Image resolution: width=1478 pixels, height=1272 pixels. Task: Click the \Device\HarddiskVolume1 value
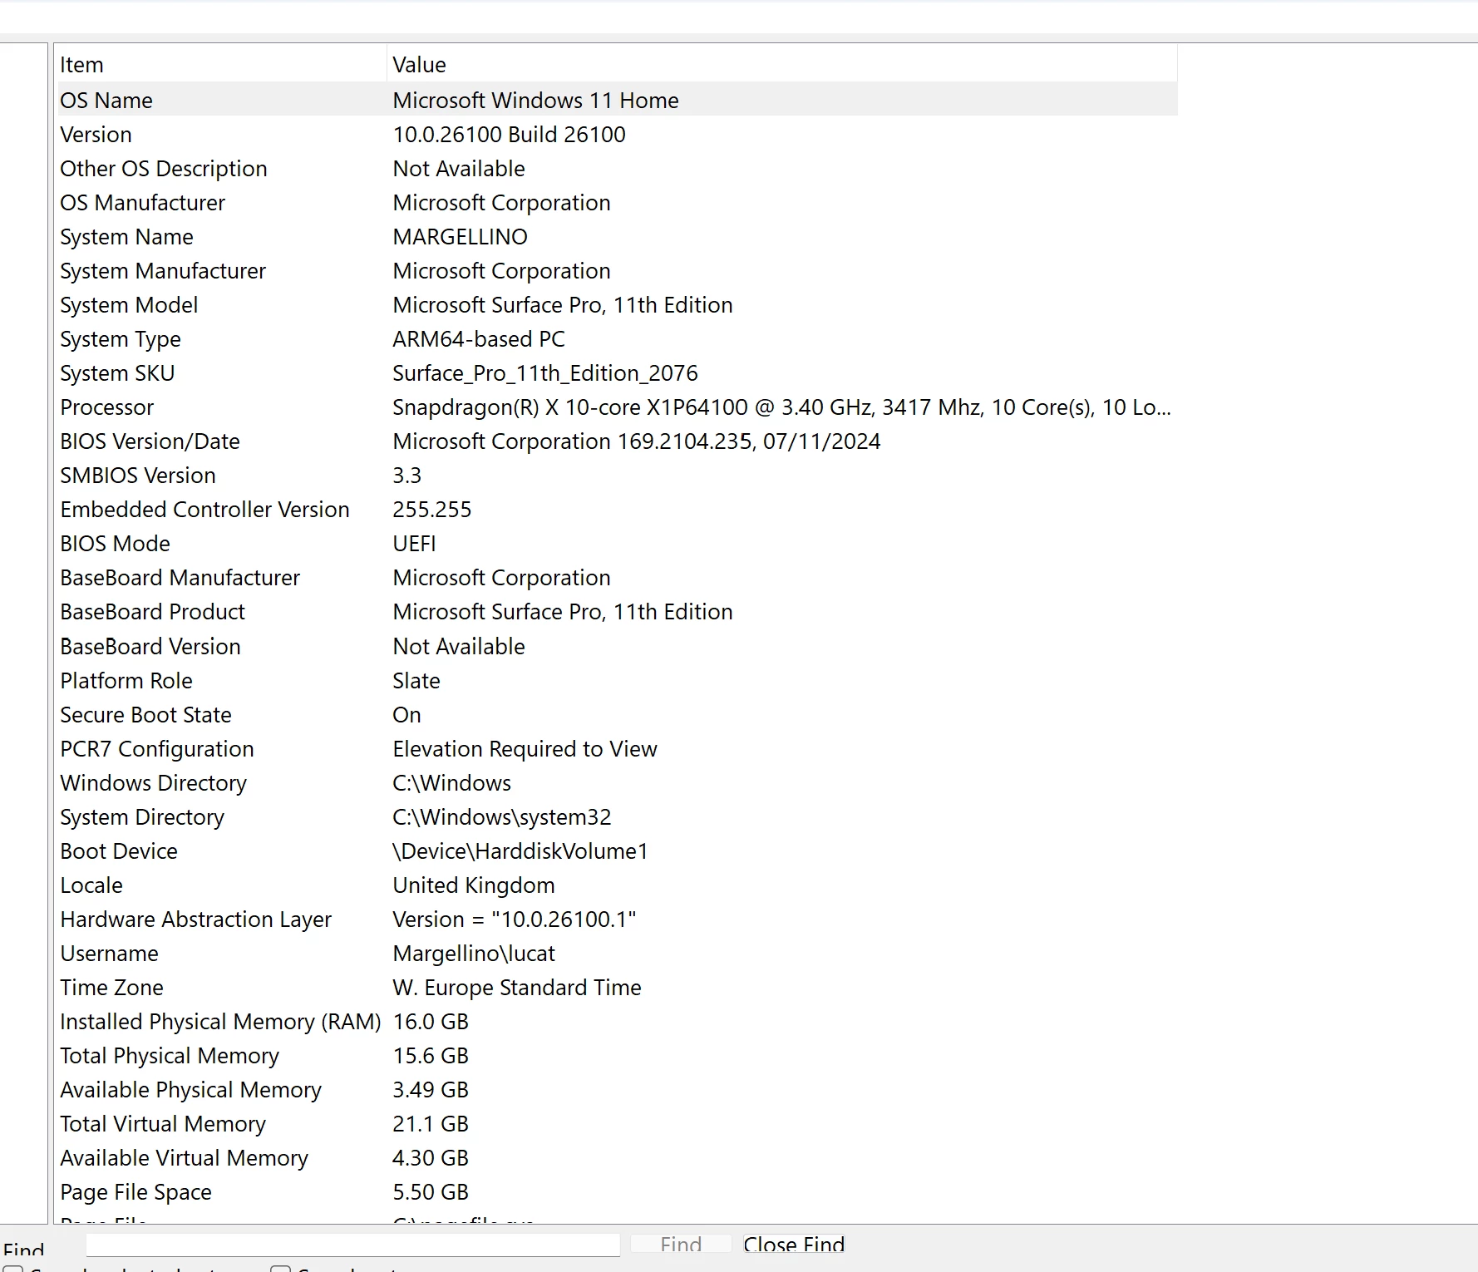[520, 851]
